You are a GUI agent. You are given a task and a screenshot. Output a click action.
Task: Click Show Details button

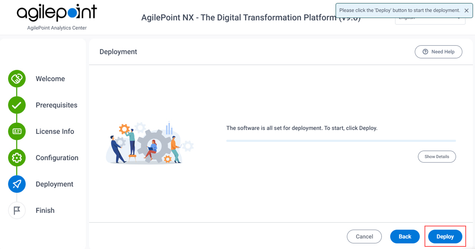(x=437, y=157)
